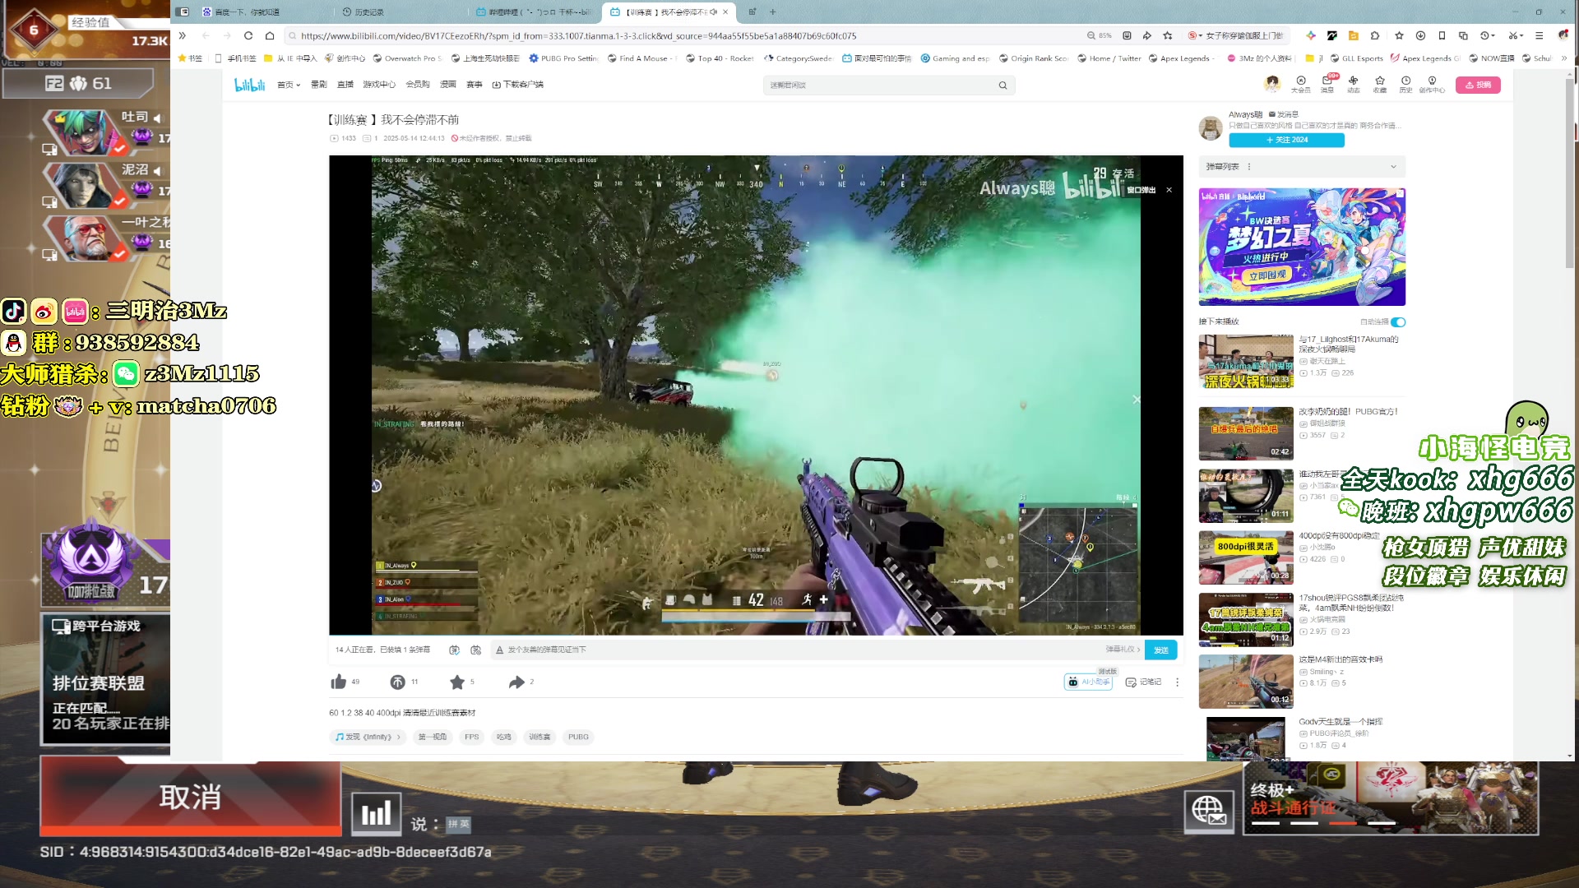This screenshot has height=888, width=1579.
Task: Open Apex Legends bookmark in bookmarks bar
Action: coord(1181,58)
